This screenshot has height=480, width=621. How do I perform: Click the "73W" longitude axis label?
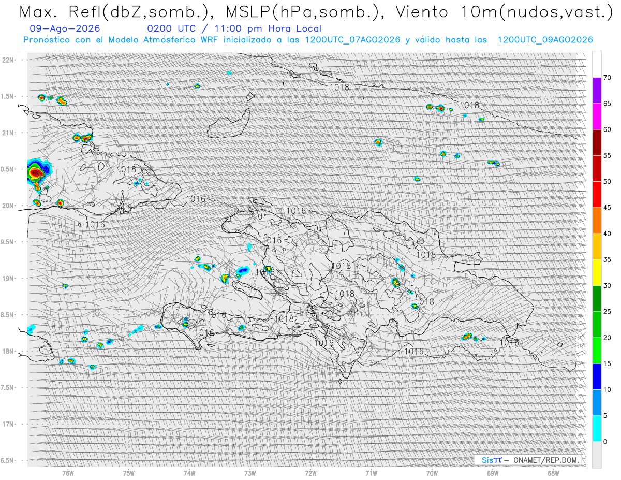(250, 473)
